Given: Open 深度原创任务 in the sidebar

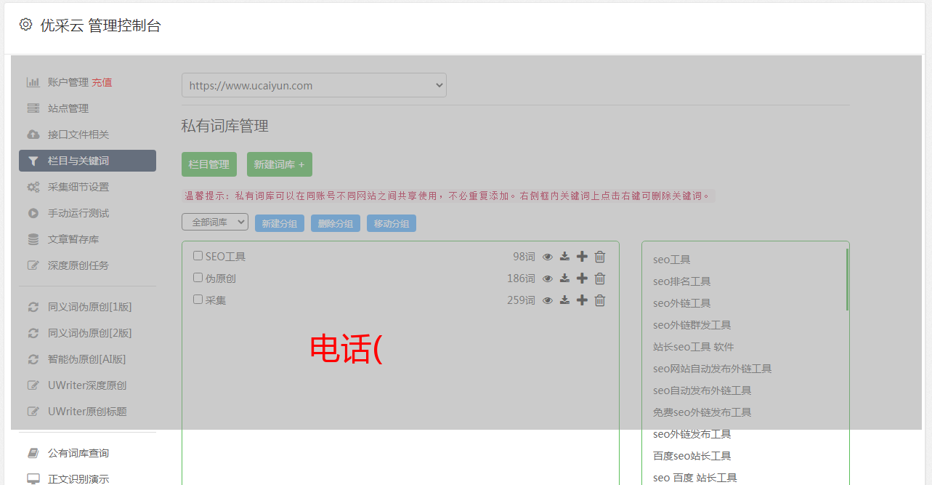Looking at the screenshot, I should 78,265.
